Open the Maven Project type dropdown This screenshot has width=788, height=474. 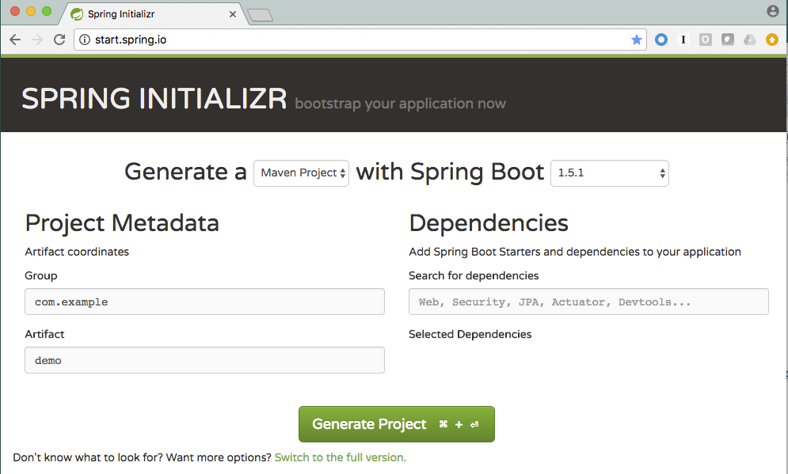[x=301, y=173]
